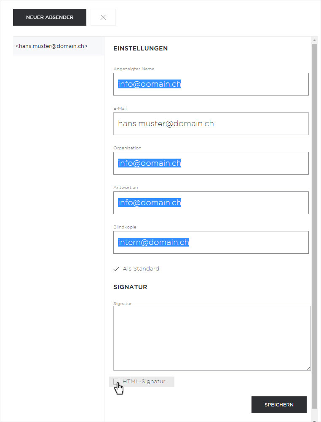The image size is (321, 422).
Task: Click into the E-Mail field
Action: 211,124
